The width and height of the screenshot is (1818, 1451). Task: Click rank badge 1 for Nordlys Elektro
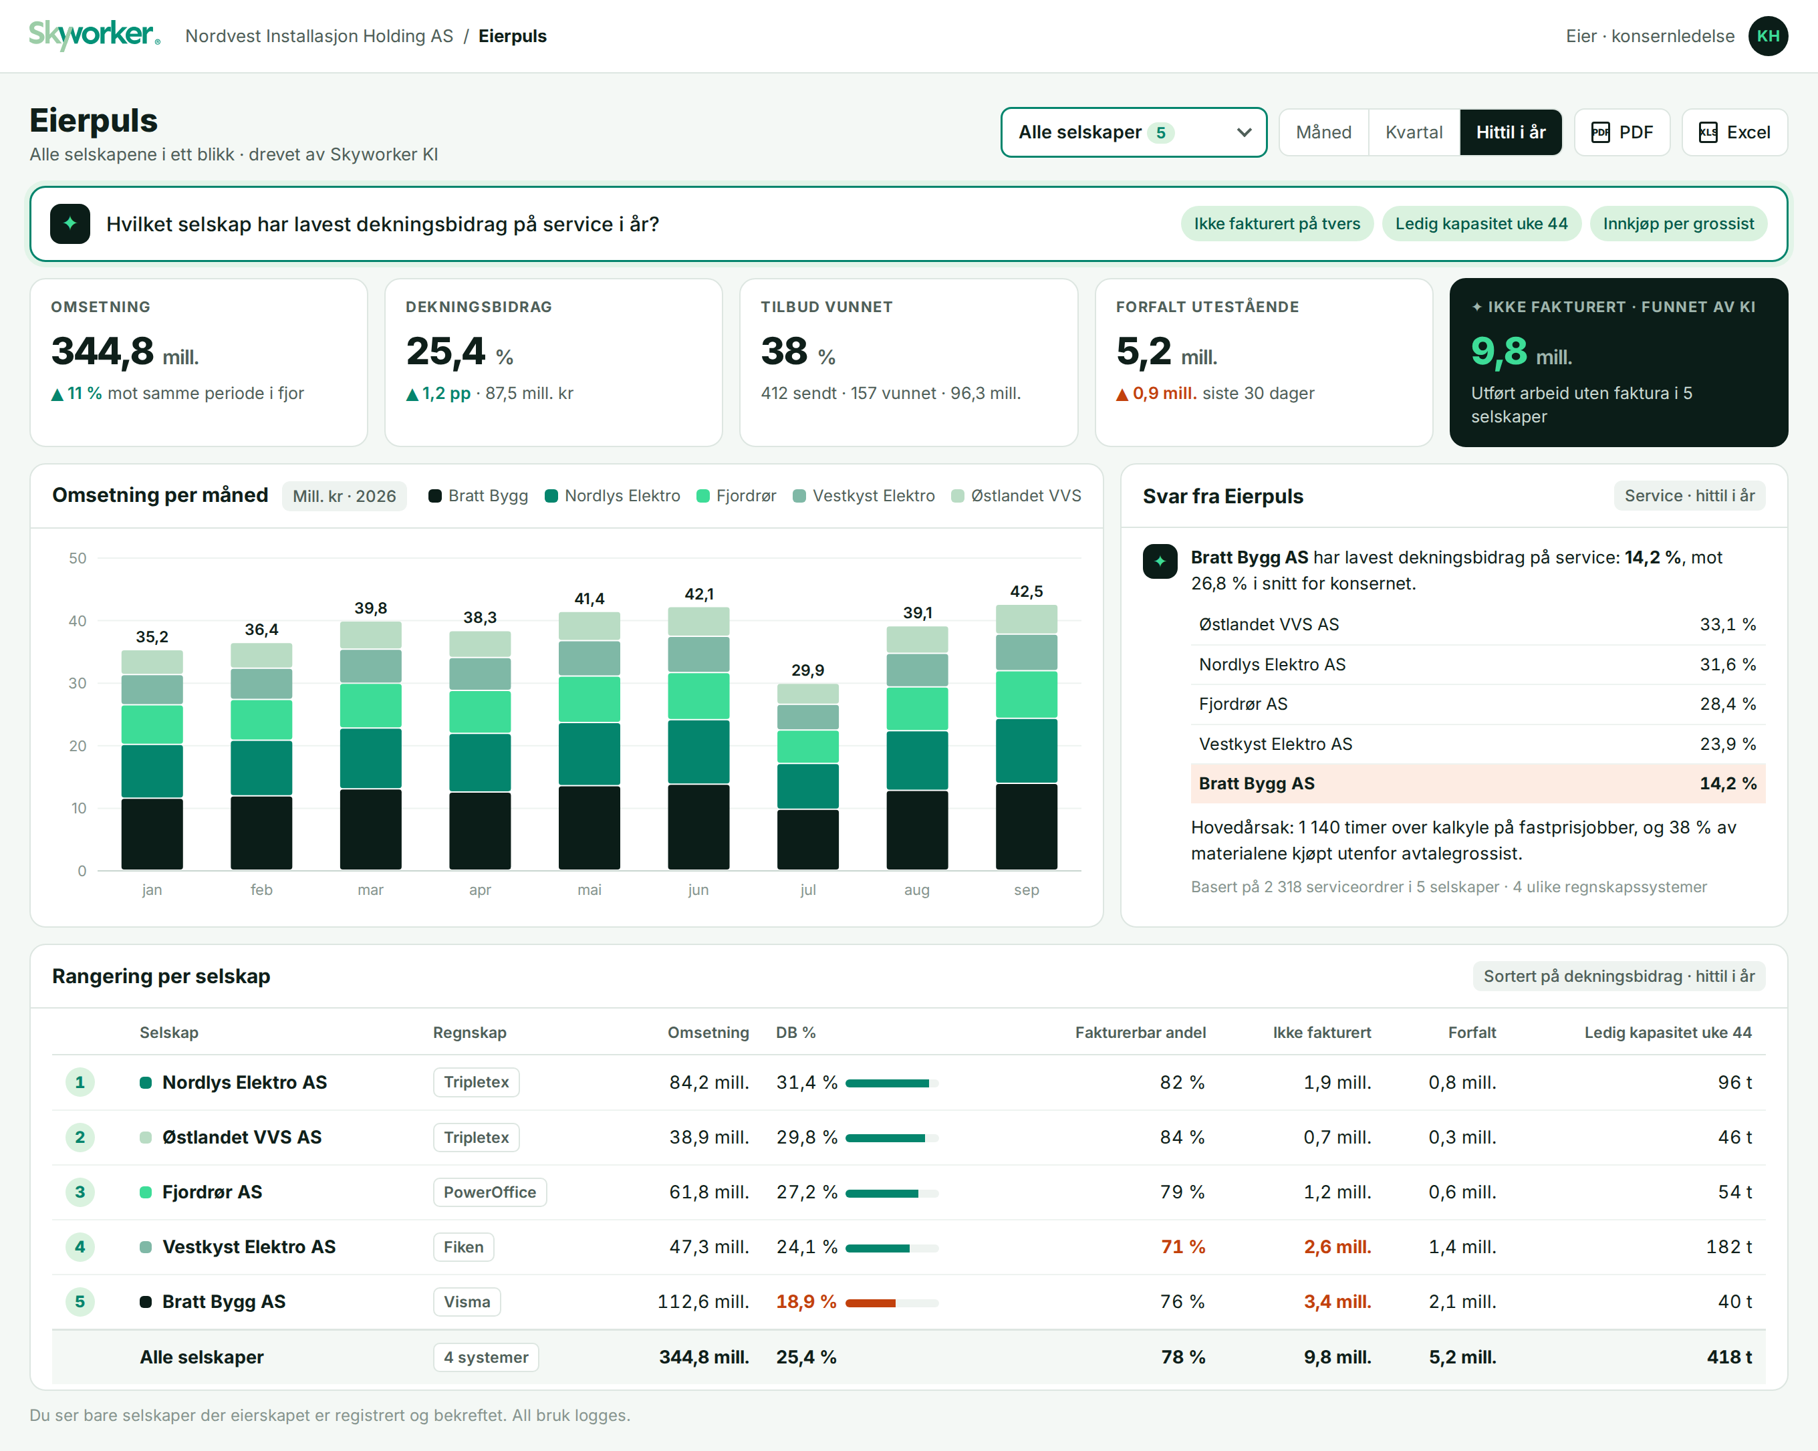[80, 1081]
